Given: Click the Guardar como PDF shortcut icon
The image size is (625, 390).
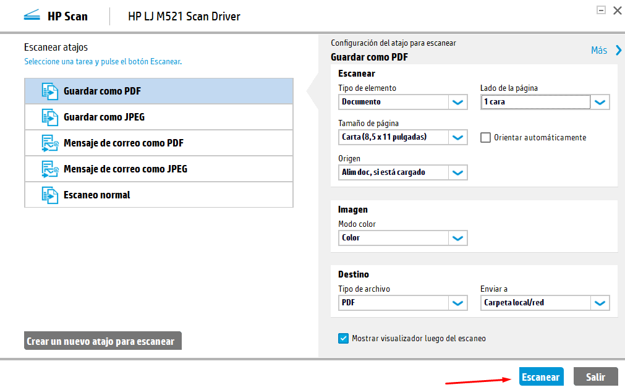Looking at the screenshot, I should point(50,91).
